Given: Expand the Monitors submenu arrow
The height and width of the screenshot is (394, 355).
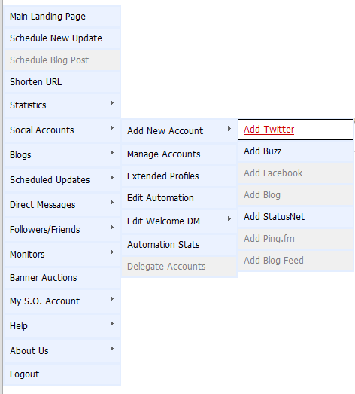Looking at the screenshot, I should (x=112, y=252).
